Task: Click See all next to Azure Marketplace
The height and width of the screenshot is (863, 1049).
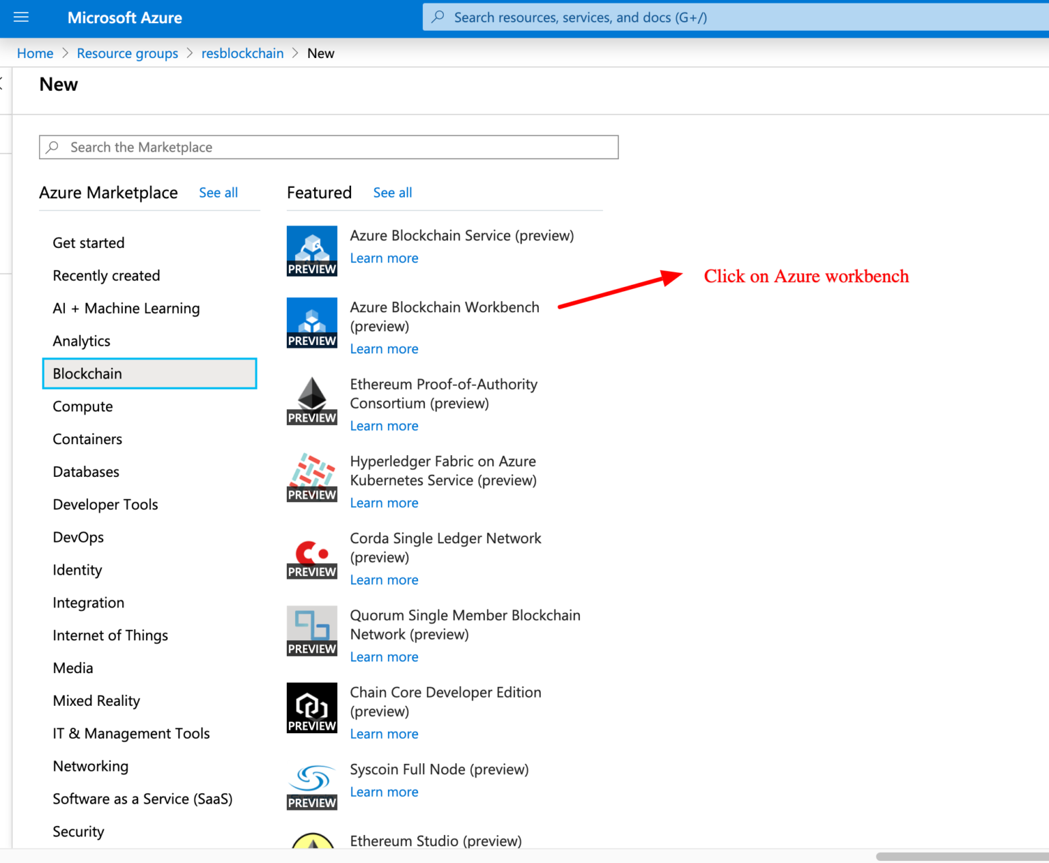Action: 218,192
